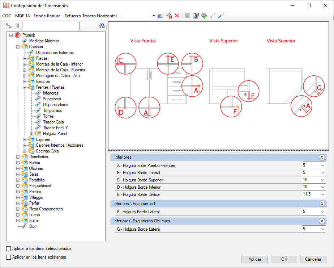This screenshot has height=268, width=334.
Task: Enable Aplicar en los itens existentes checkbox
Action: tap(9, 257)
